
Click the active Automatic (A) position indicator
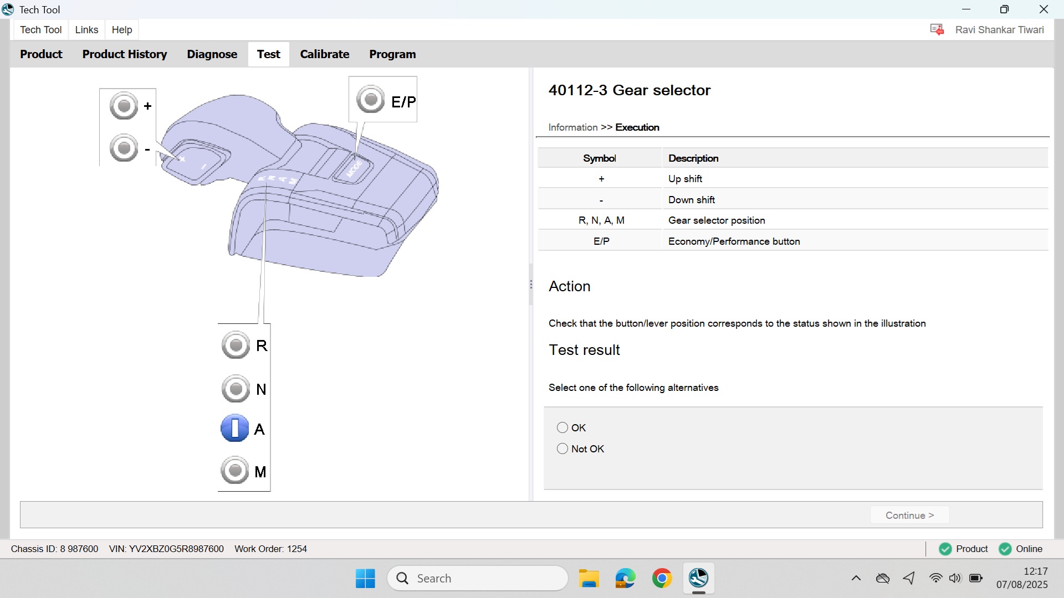(235, 428)
